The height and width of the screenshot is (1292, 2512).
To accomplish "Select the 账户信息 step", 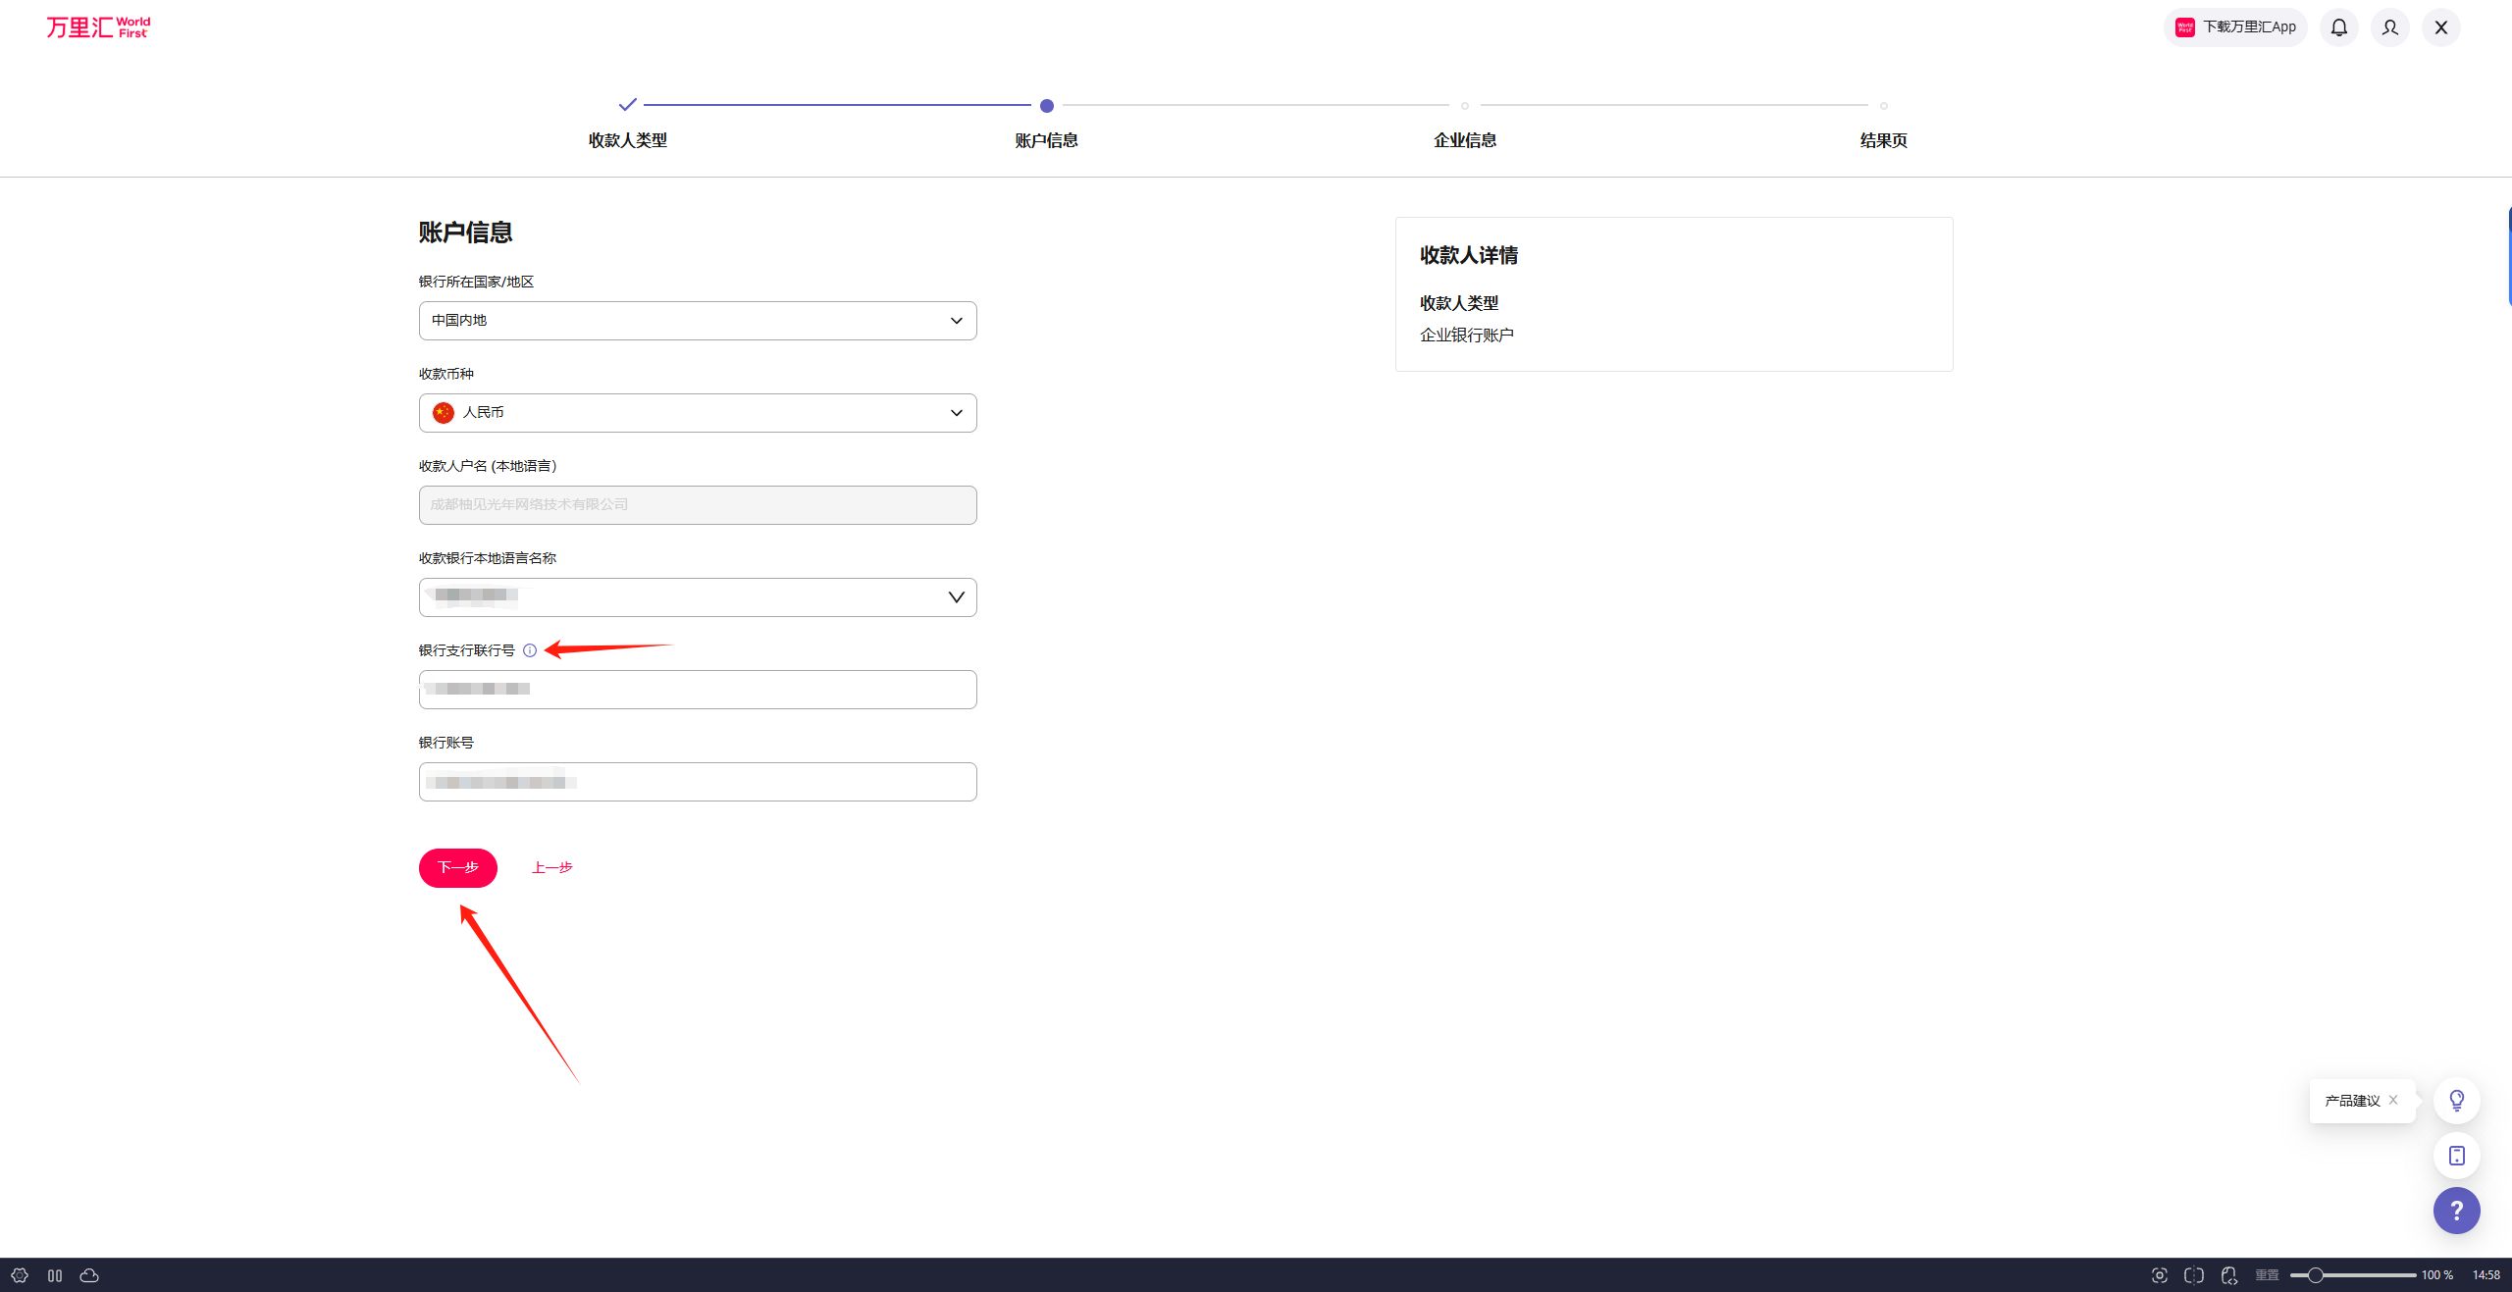I will pyautogui.click(x=1046, y=140).
